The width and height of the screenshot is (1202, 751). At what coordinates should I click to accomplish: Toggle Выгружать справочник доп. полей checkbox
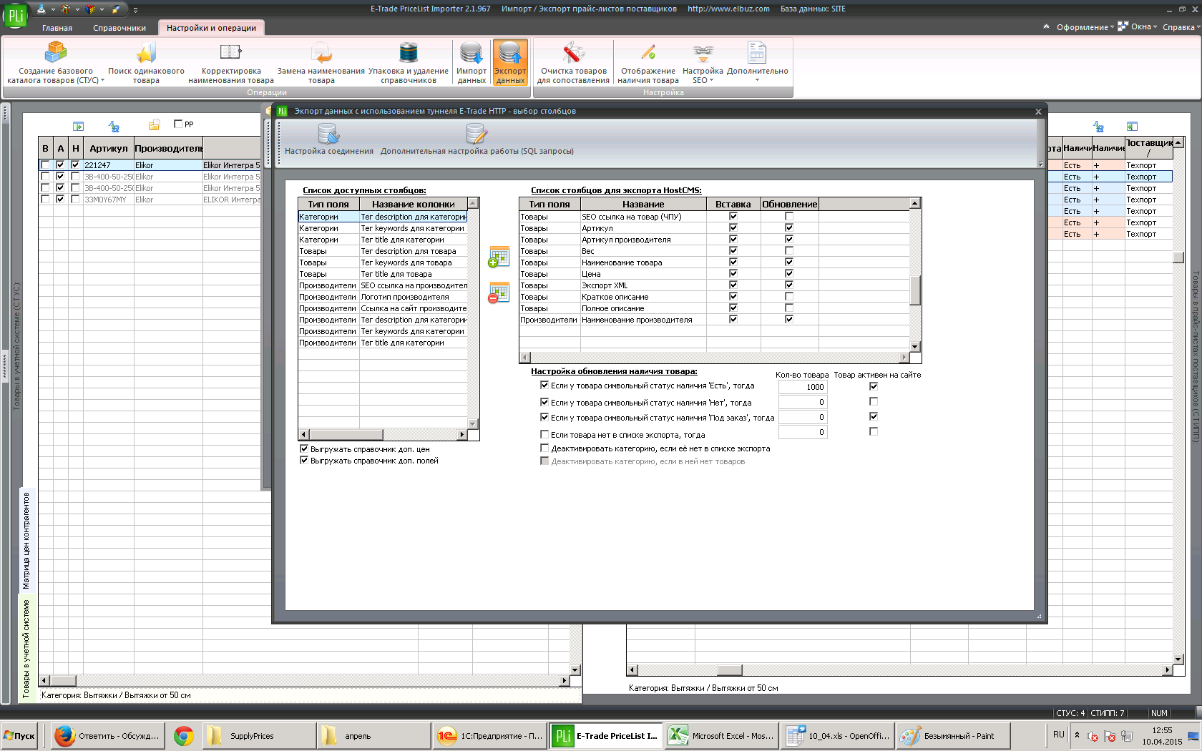point(304,461)
